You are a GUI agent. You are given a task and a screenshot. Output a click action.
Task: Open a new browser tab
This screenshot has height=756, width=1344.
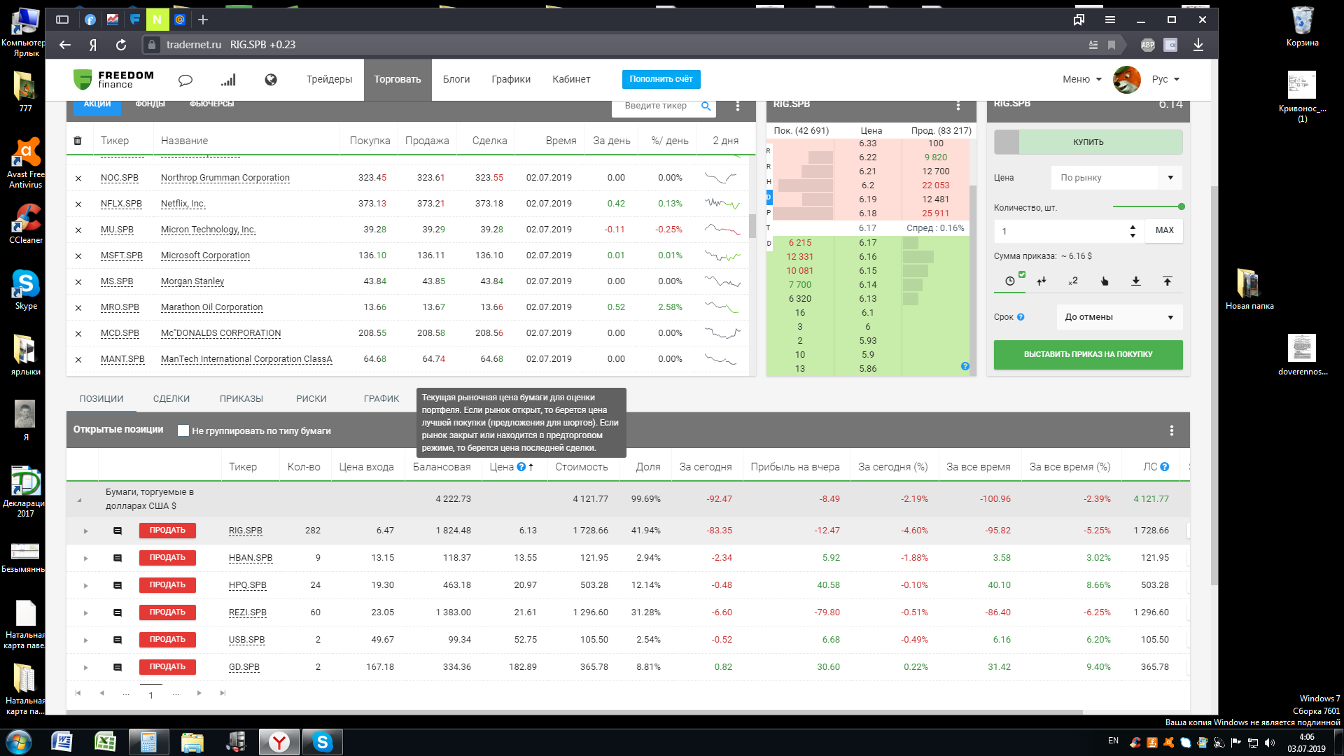coord(203,20)
